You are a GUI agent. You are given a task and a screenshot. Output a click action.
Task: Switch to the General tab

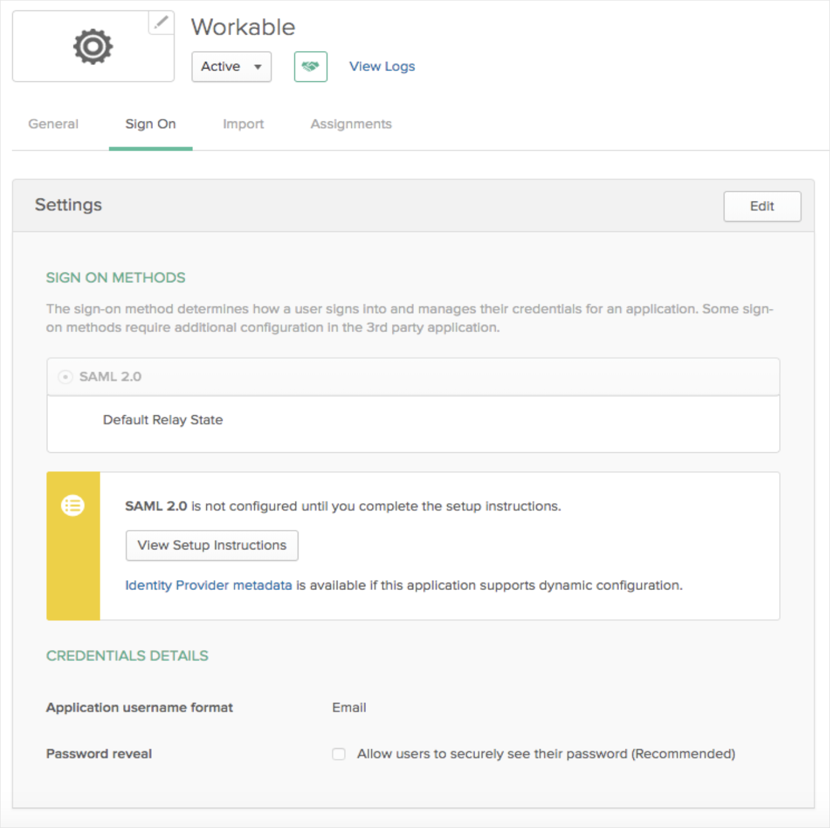pos(53,124)
